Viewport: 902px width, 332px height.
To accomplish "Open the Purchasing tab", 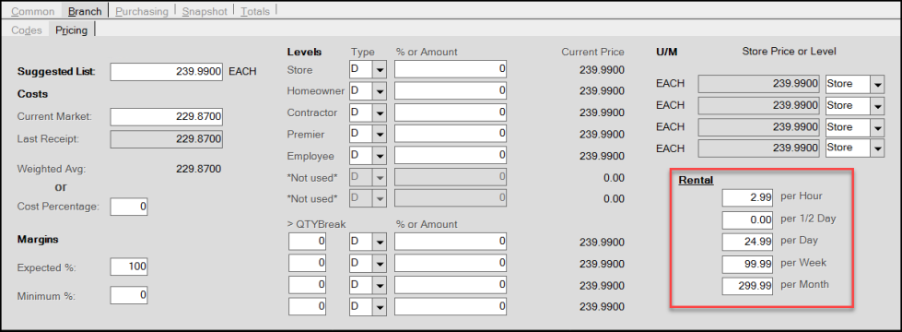I will tap(142, 11).
